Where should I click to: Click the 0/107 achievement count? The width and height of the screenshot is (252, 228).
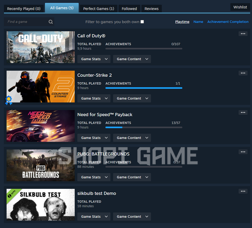coord(175,44)
